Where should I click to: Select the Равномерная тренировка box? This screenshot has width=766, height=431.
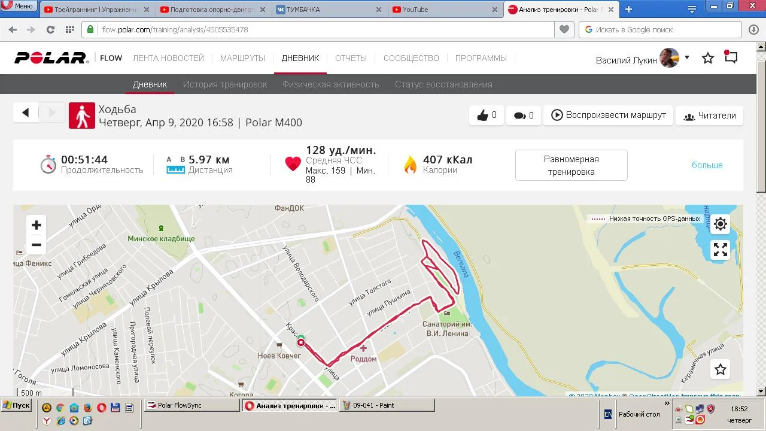tap(572, 165)
